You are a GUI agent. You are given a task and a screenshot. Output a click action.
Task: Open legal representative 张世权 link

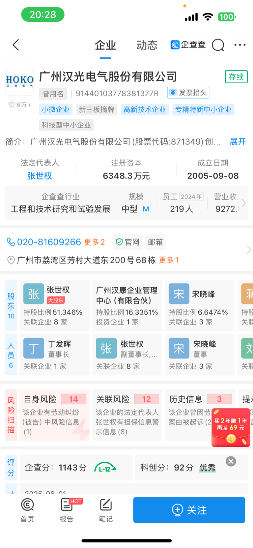click(x=40, y=176)
